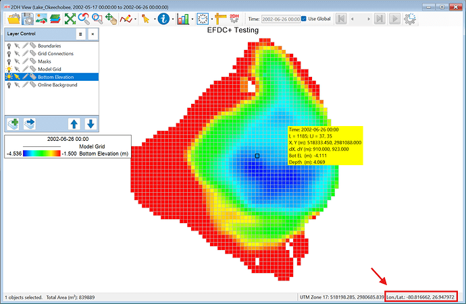
Task: Select the Boundaries layer row
Action: (52, 46)
